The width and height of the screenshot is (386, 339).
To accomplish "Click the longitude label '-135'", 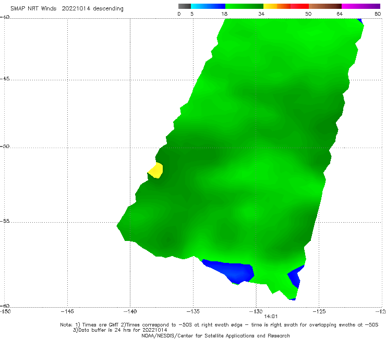I will tap(193, 312).
